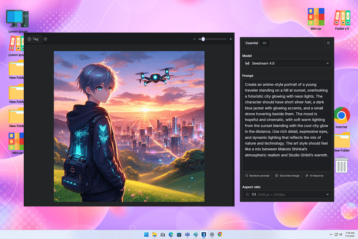Click the minus zoom-out icon
Image resolution: width=358 pixels, height=239 pixels.
194,39
